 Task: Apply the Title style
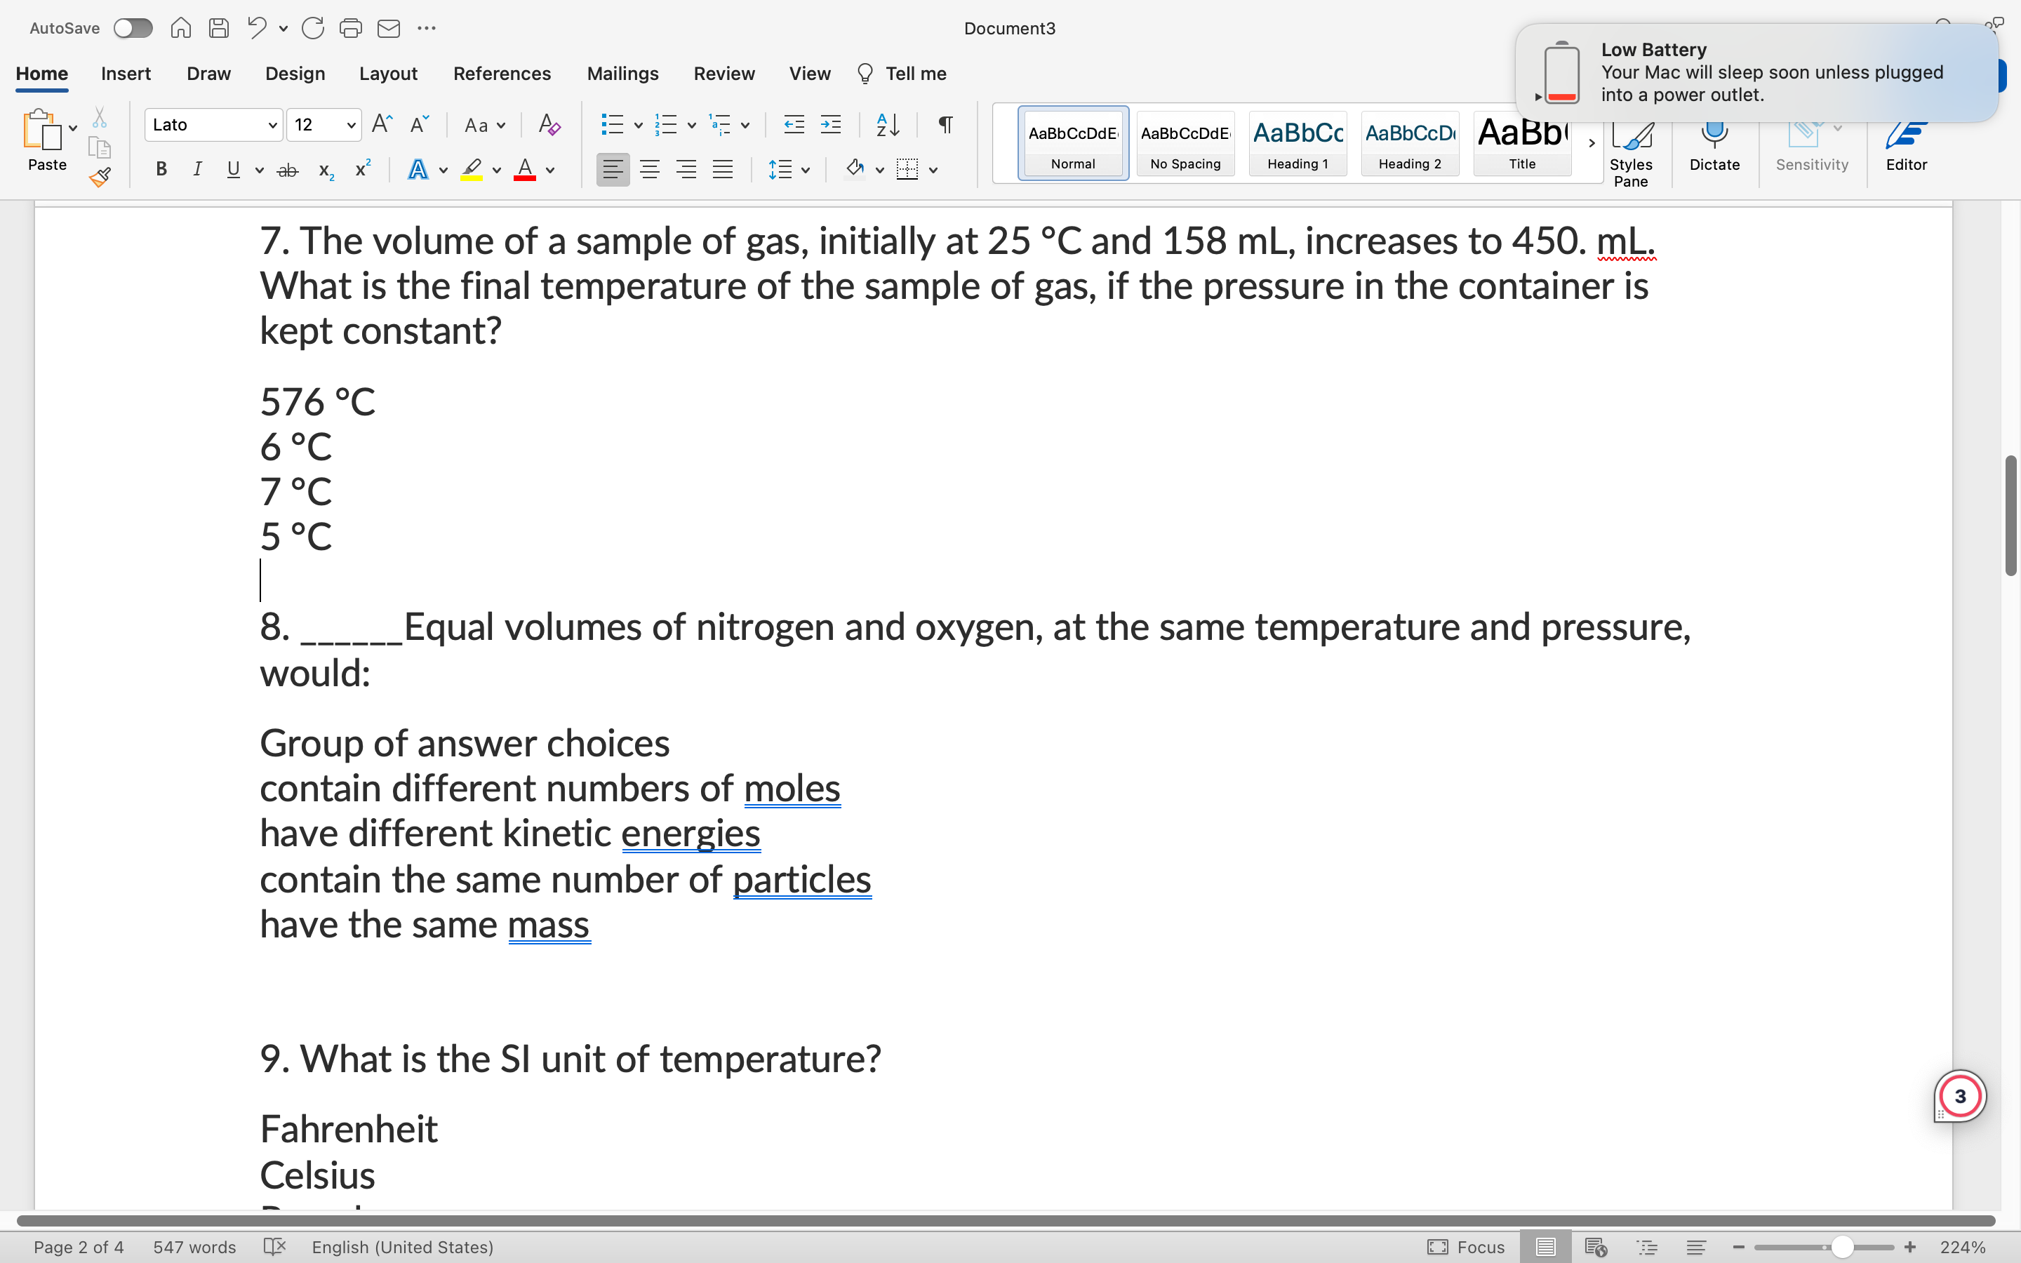coord(1520,143)
